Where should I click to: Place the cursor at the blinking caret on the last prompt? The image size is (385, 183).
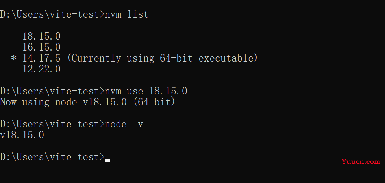coord(107,159)
